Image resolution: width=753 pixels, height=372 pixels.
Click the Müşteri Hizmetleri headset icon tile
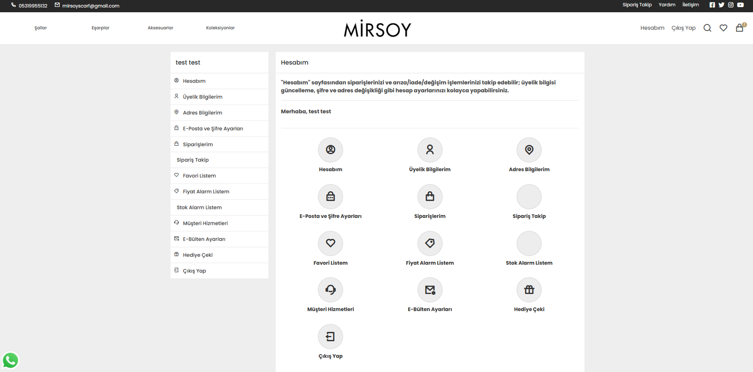coord(330,290)
